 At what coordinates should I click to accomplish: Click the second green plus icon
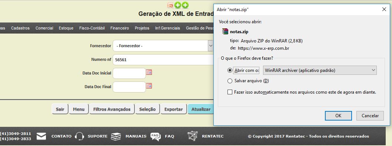click(x=185, y=5)
